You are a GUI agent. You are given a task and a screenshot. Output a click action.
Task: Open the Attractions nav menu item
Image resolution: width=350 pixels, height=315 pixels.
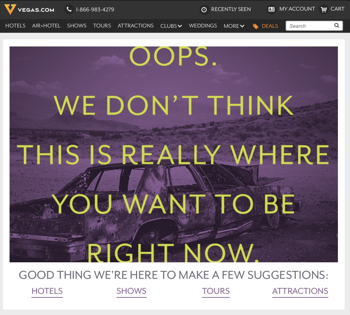(x=136, y=26)
